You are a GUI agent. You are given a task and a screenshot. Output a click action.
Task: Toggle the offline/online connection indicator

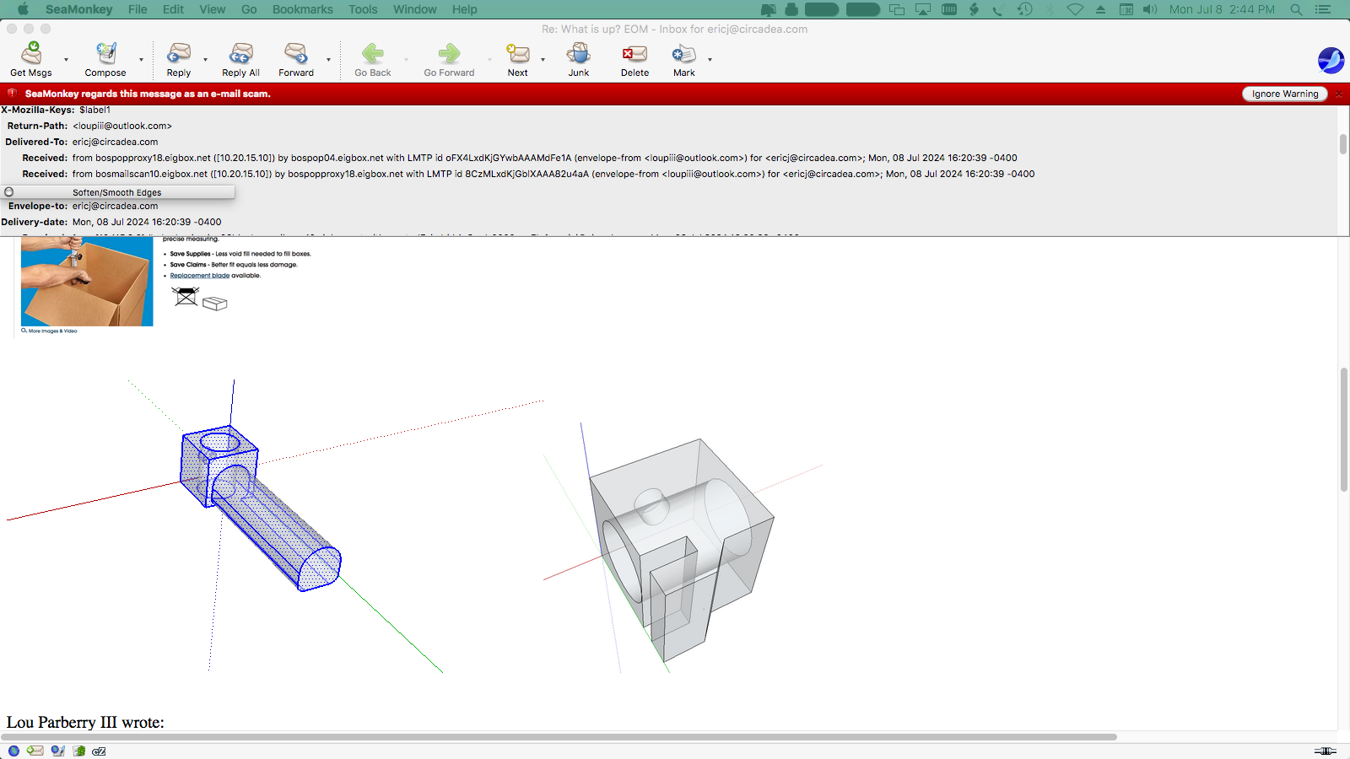click(1325, 751)
